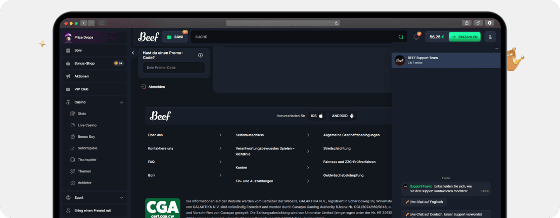This screenshot has width=560, height=218.
Task: Choose Live-Chat auf Englisch
Action: pos(424,202)
